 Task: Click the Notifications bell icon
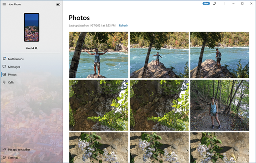[5, 59]
